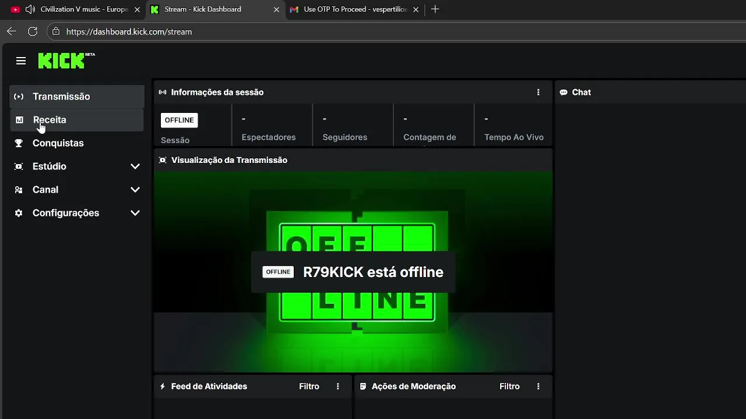Open the hamburger menu next to Kick logo
The height and width of the screenshot is (419, 746).
click(21, 61)
